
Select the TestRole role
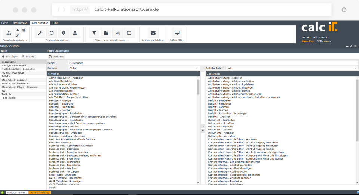tap(23, 94)
